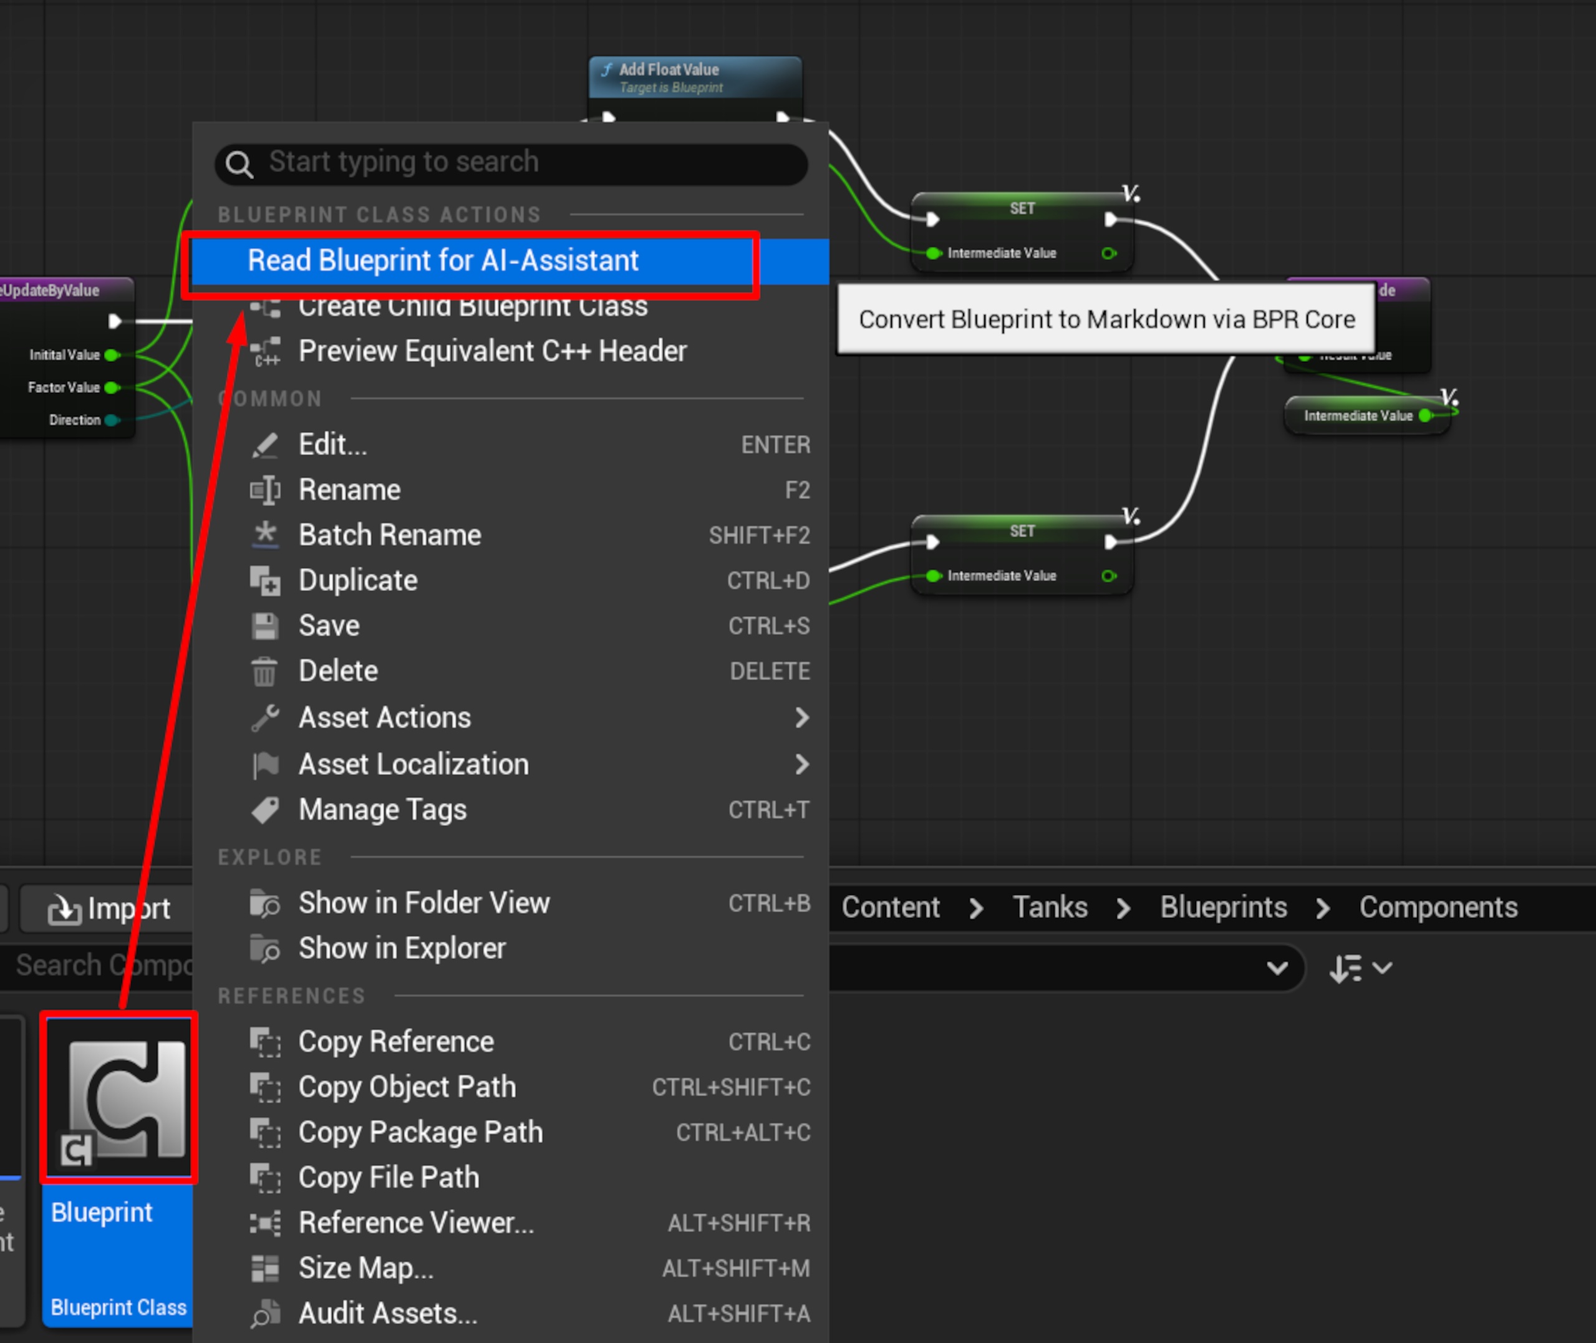Click the Delete trash can icon
This screenshot has width=1596, height=1343.
click(265, 671)
